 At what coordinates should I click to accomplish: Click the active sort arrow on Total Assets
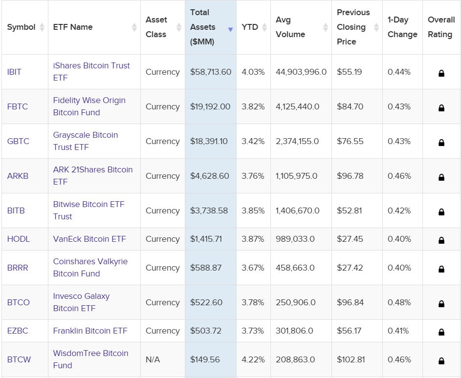(x=230, y=29)
